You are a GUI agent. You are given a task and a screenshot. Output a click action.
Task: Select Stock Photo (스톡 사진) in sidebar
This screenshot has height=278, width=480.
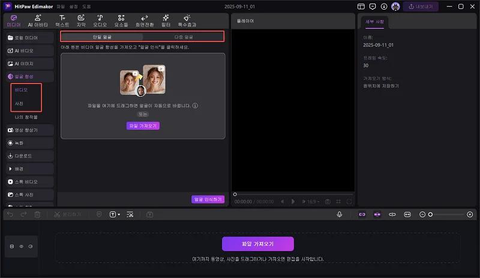(x=29, y=195)
